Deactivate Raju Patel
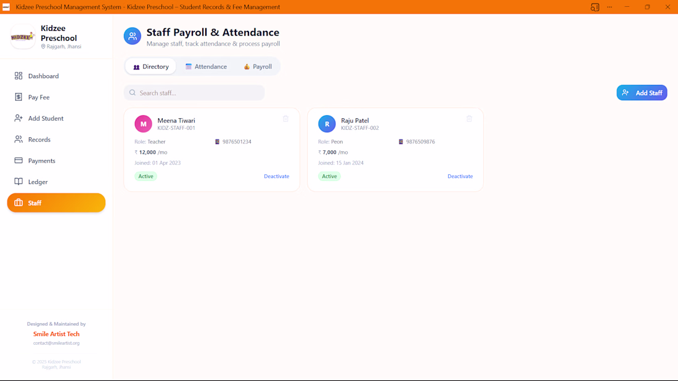678x381 pixels. [x=460, y=176]
